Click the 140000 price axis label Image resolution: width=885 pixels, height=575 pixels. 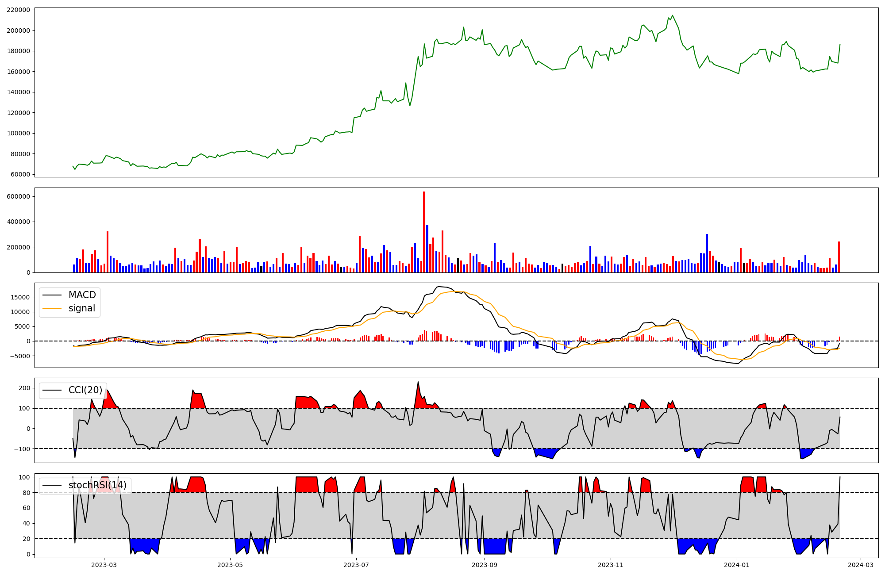(x=19, y=92)
